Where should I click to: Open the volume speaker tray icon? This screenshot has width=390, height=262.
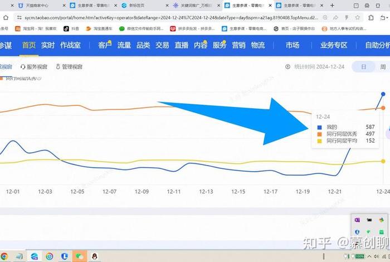point(376,256)
